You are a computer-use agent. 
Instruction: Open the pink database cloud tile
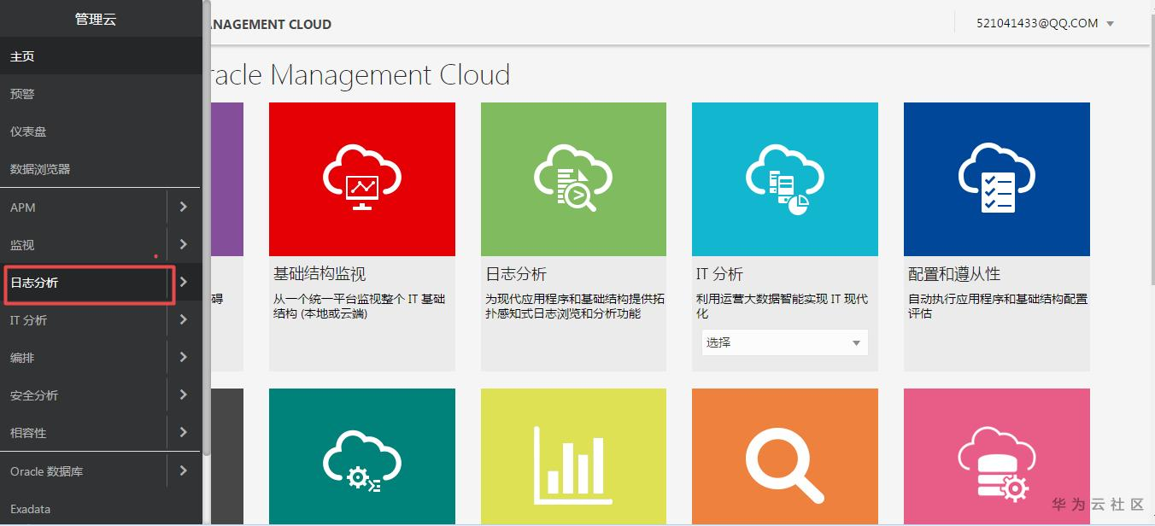tap(997, 457)
